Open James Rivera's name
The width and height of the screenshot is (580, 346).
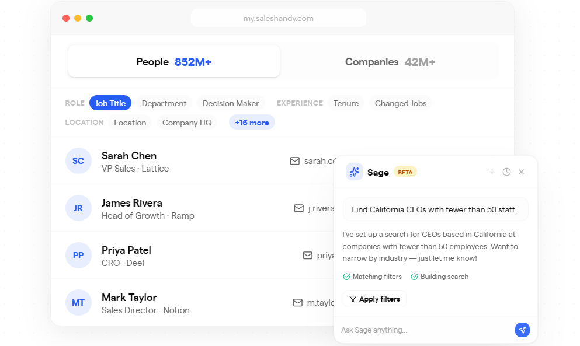132,203
